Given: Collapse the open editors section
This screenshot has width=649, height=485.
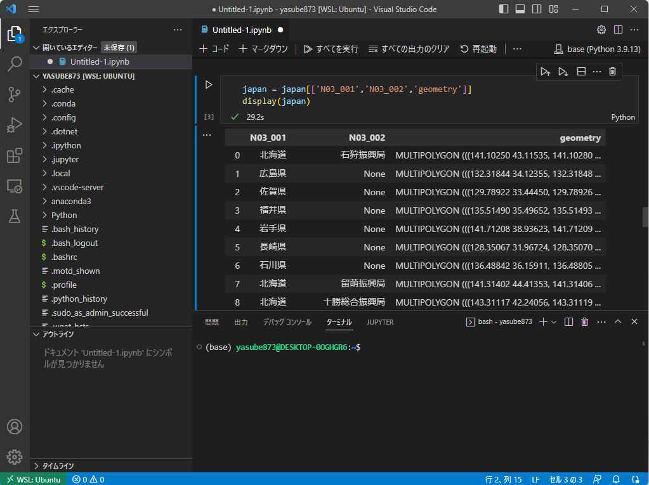Looking at the screenshot, I should 36,48.
